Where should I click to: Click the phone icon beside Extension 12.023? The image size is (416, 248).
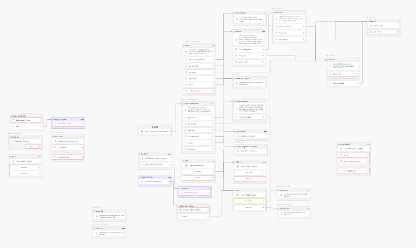[x=55, y=123]
